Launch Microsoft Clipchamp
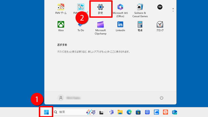 [x=100, y=28]
